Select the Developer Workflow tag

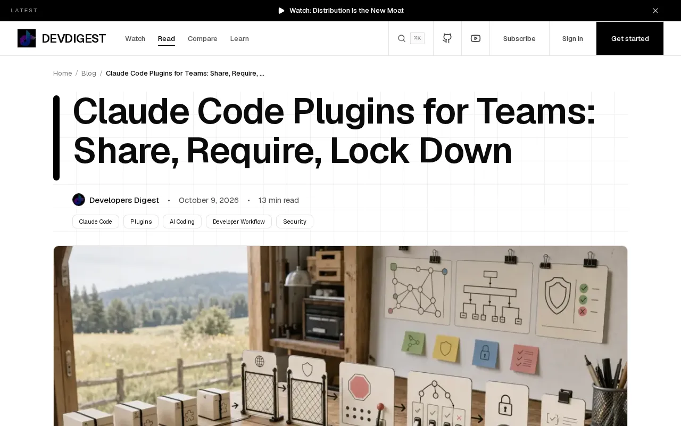(239, 222)
